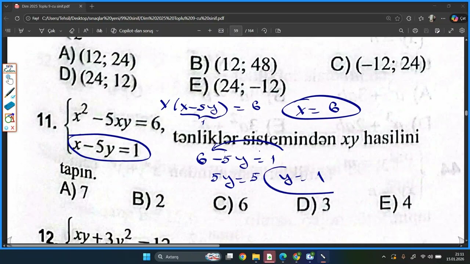Select hand pointer in Fatih Kalem toolbar
This screenshot has width=470, height=264.
tap(9, 79)
